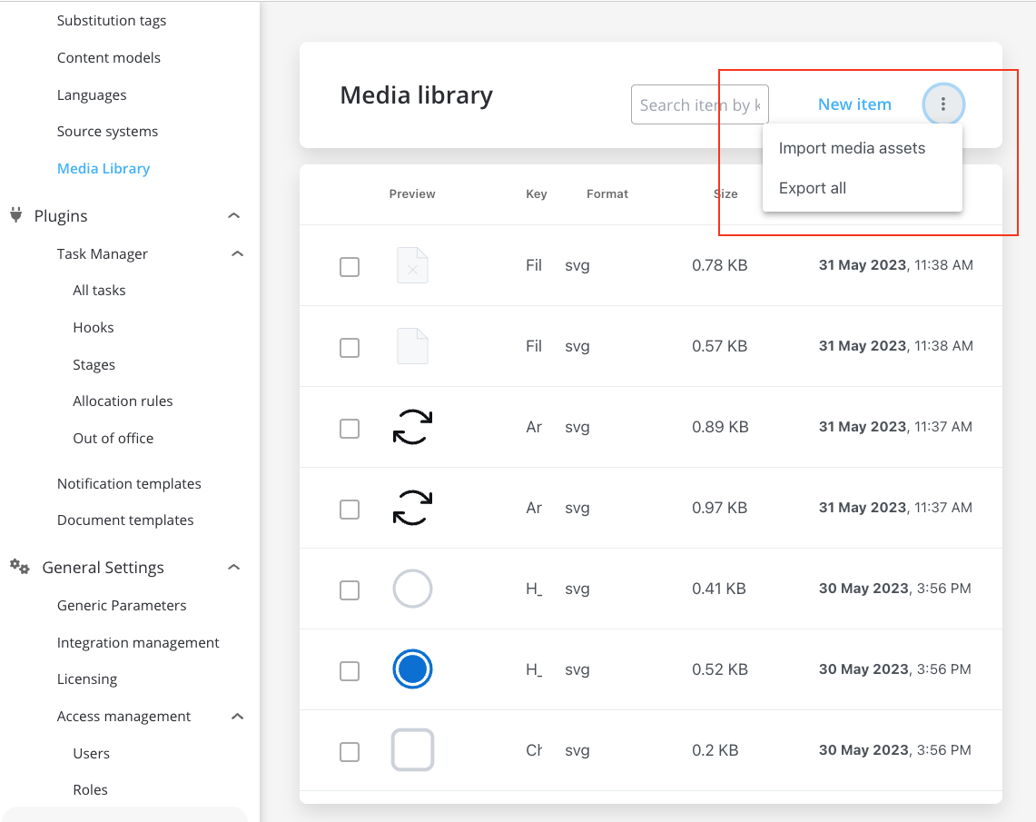Open Source systems in sidebar
The image size is (1036, 822).
(x=107, y=132)
